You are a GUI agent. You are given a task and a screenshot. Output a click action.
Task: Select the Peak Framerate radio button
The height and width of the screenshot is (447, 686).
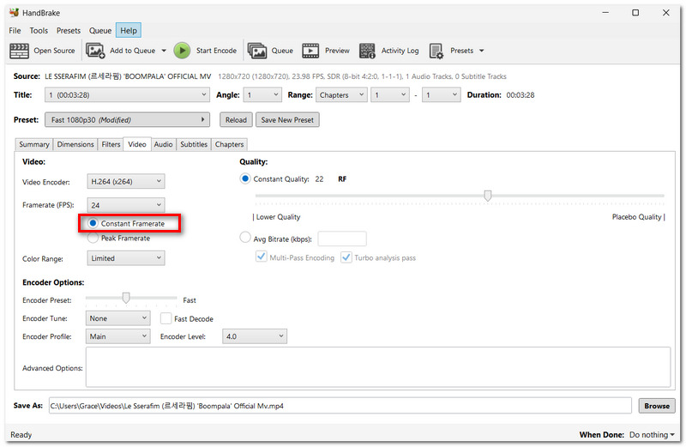coord(93,239)
